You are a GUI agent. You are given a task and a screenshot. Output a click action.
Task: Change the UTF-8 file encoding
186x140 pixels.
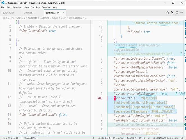(142, 138)
